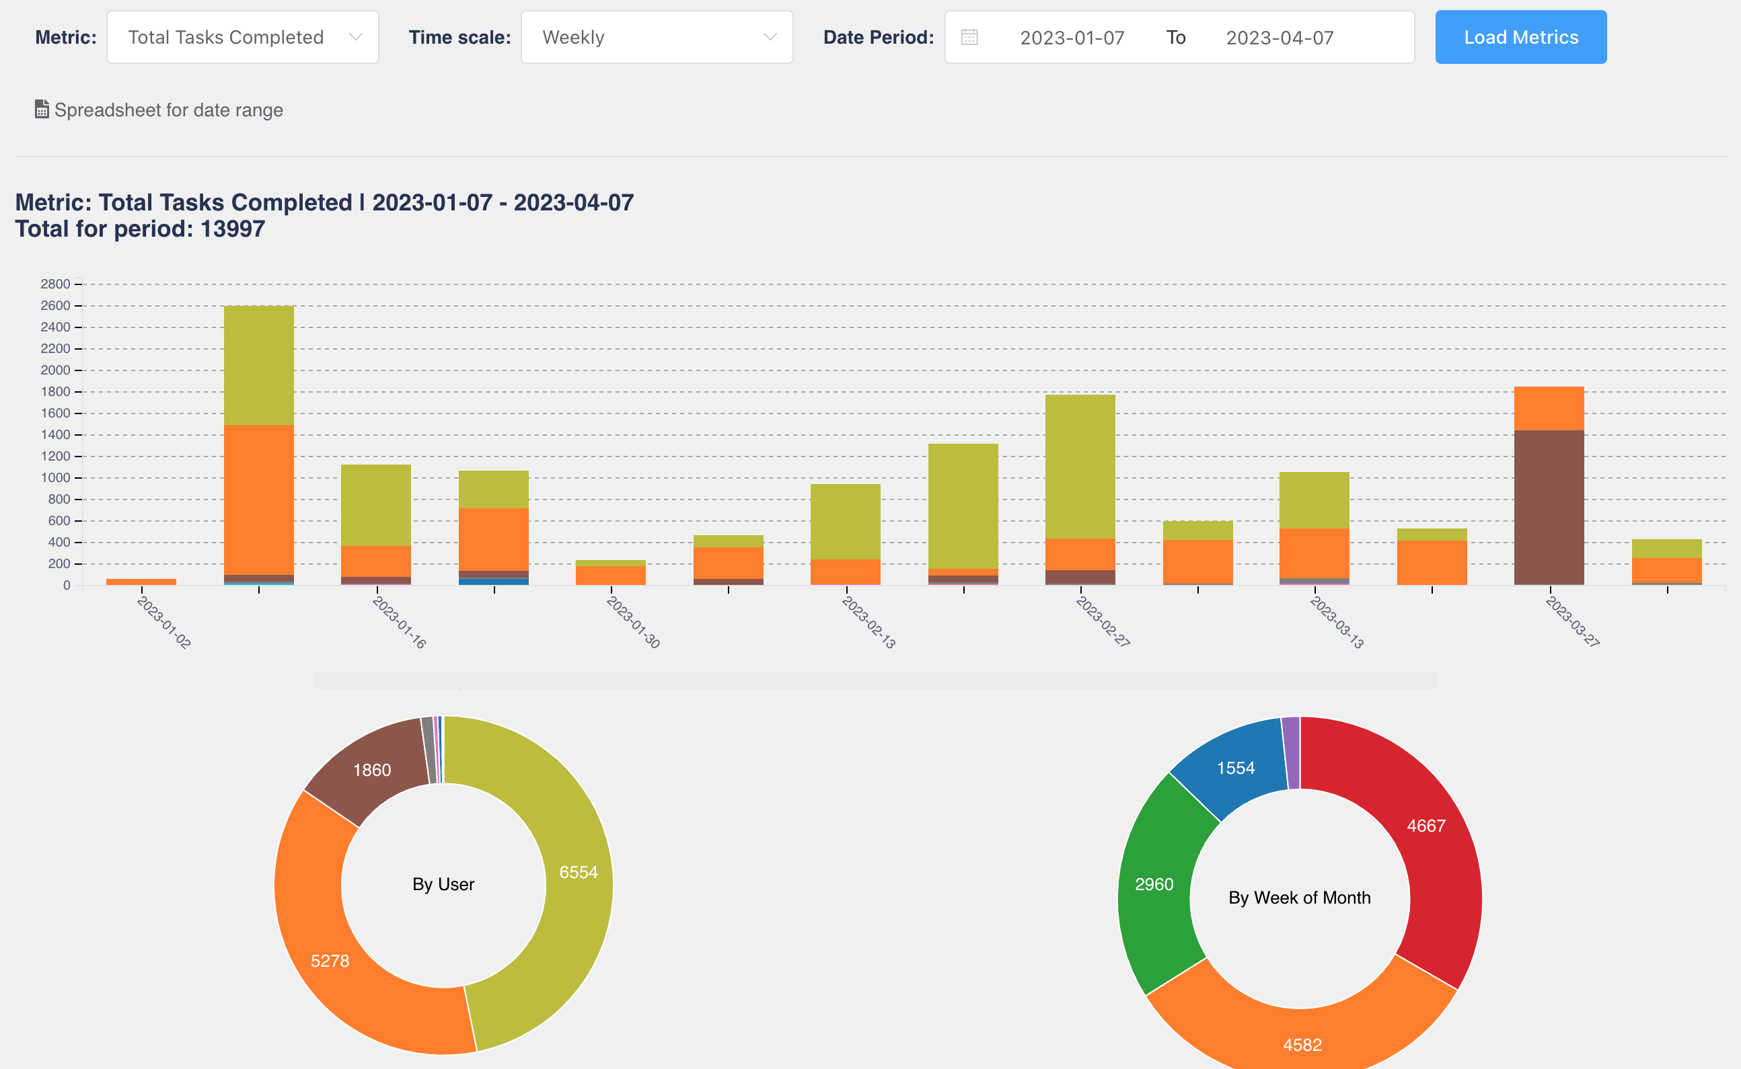Click the chevron arrow of Metric dropdown
The height and width of the screenshot is (1069, 1741).
pyautogui.click(x=356, y=37)
